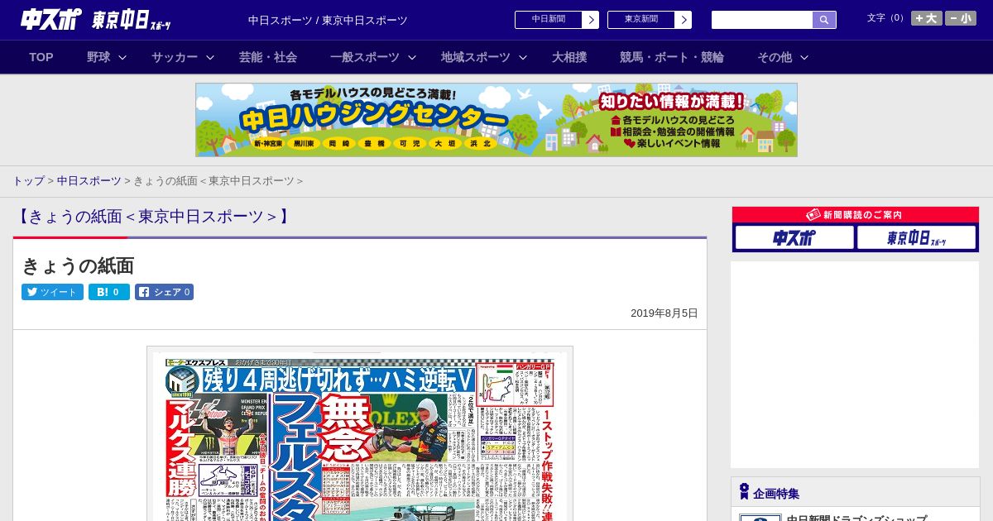
Task: Click the 中スポ subscription banner button
Action: (x=794, y=238)
